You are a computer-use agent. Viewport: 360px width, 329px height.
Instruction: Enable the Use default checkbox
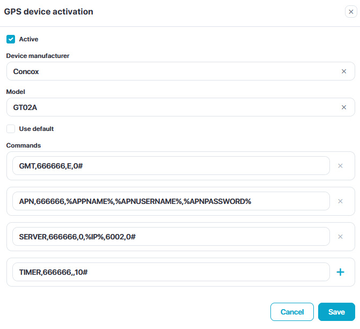[11, 129]
